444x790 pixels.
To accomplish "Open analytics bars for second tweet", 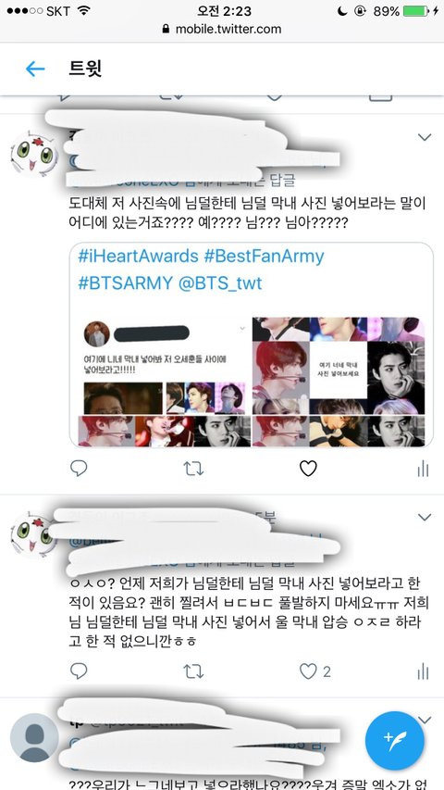I will tap(423, 671).
